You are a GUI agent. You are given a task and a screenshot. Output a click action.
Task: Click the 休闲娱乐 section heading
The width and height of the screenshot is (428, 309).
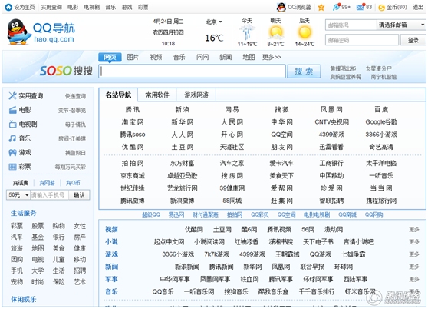(x=24, y=299)
